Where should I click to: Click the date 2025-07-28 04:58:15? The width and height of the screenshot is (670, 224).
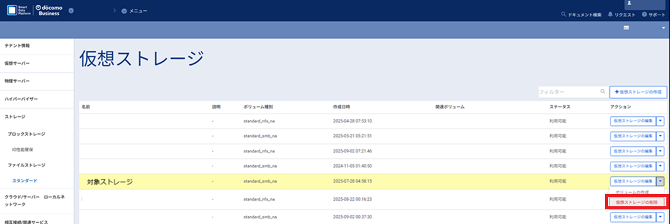point(352,181)
